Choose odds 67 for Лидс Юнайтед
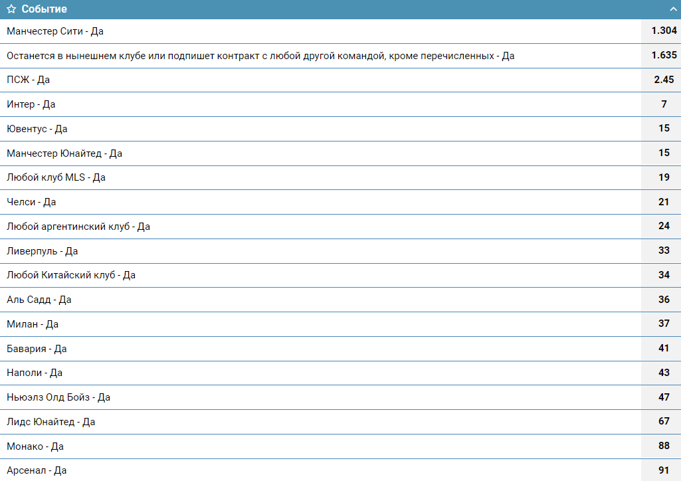Image resolution: width=681 pixels, height=481 pixels. (661, 421)
